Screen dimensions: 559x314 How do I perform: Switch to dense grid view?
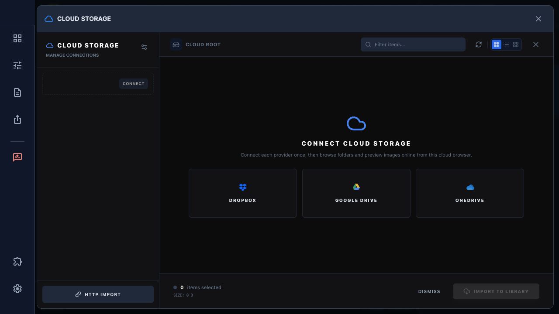497,44
